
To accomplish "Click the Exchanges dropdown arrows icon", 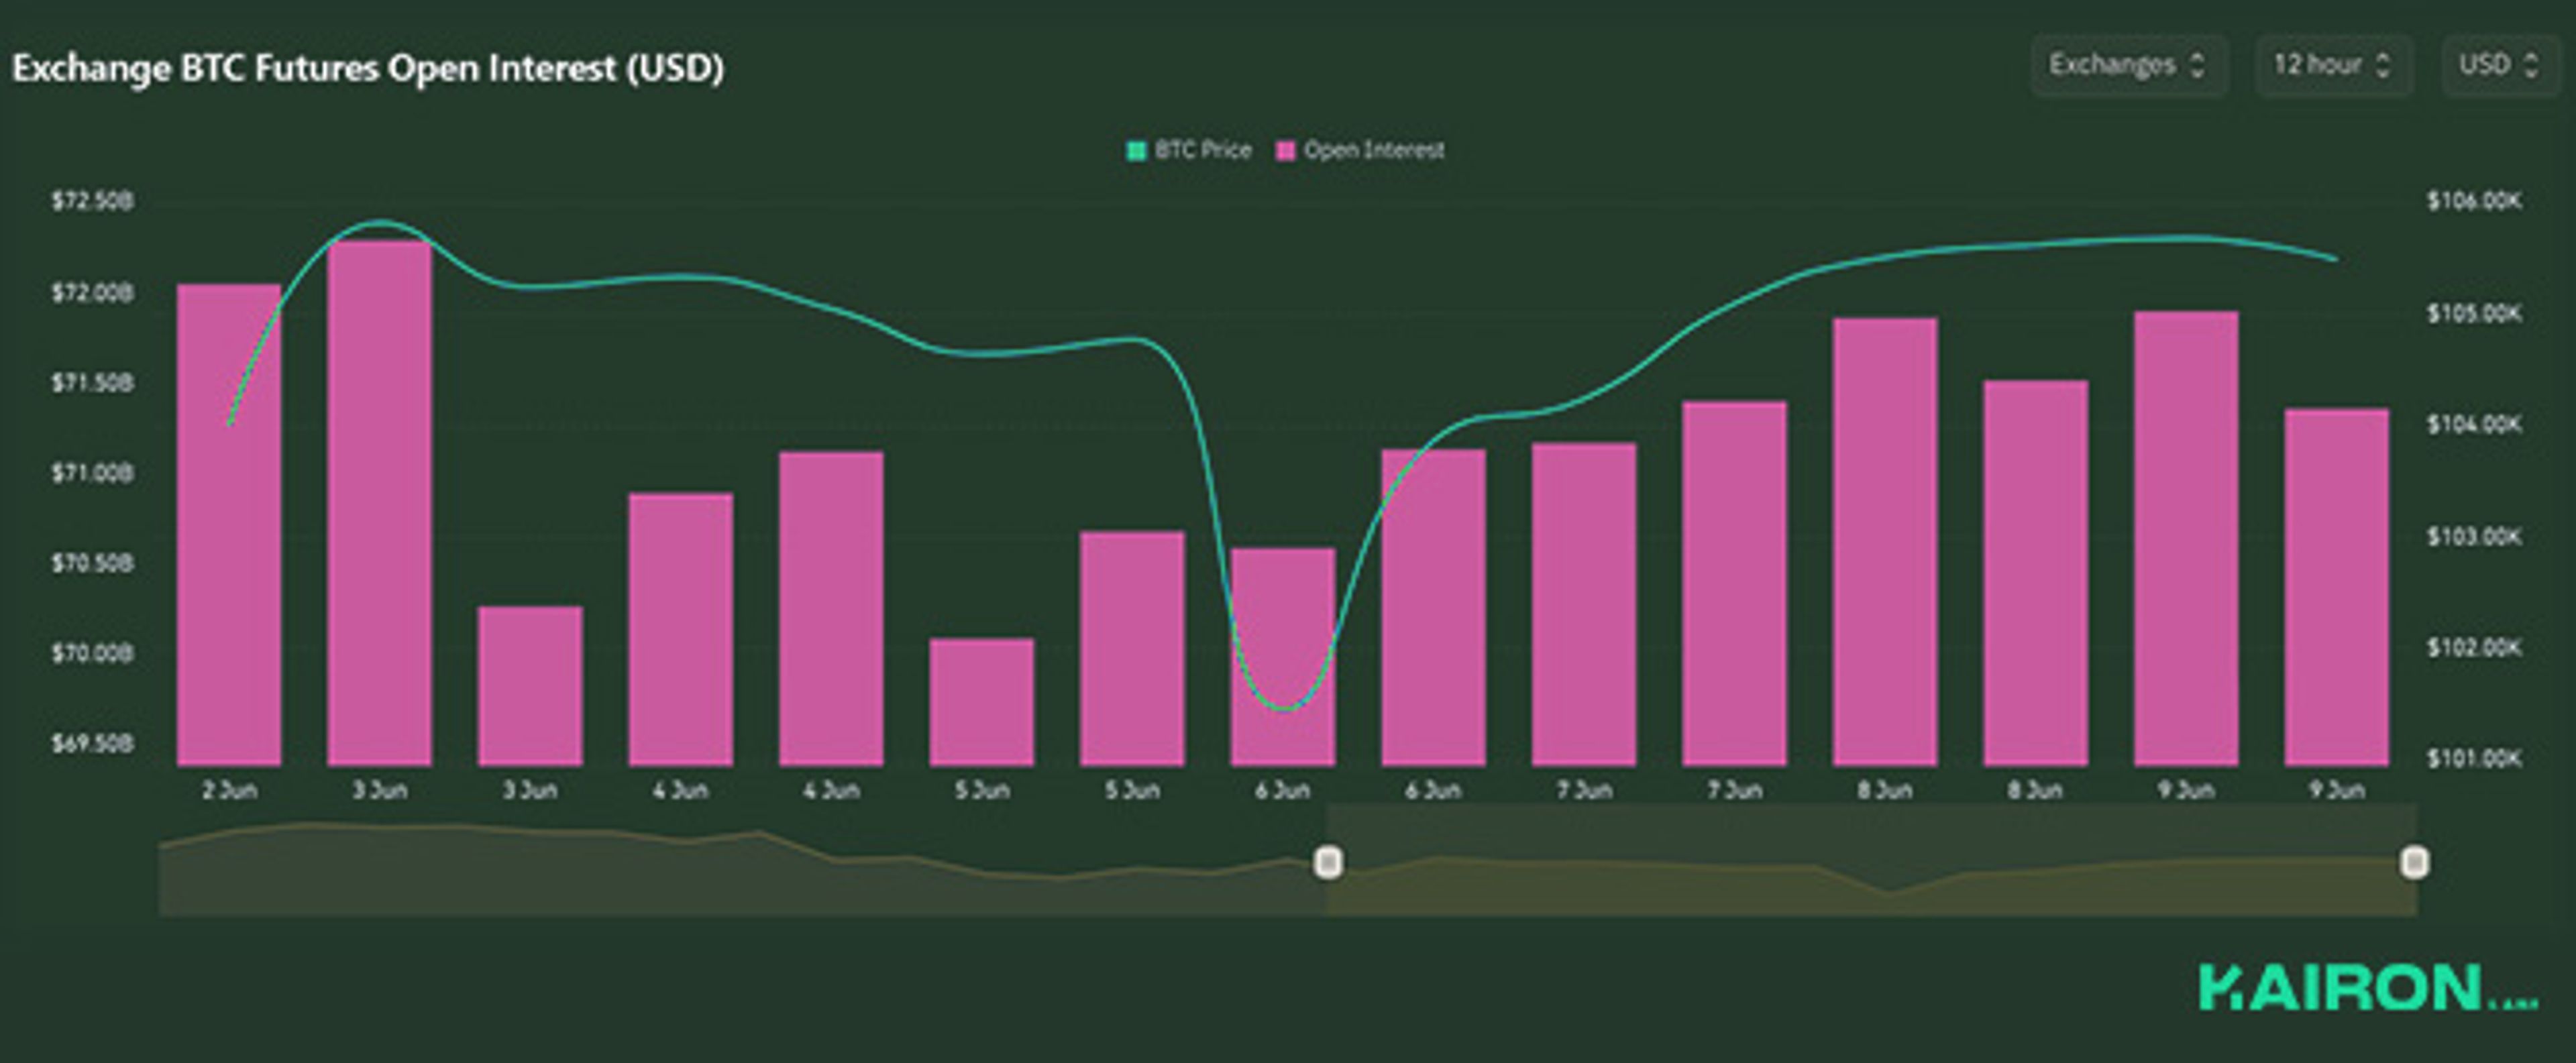I will point(2197,66).
